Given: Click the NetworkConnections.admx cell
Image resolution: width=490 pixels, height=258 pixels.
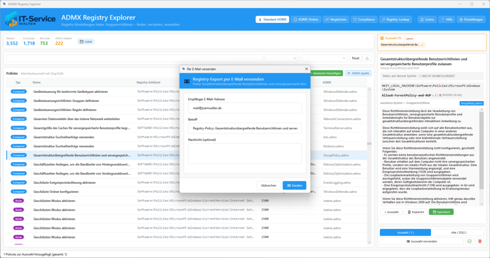Looking at the screenshot, I should pyautogui.click(x=342, y=119).
